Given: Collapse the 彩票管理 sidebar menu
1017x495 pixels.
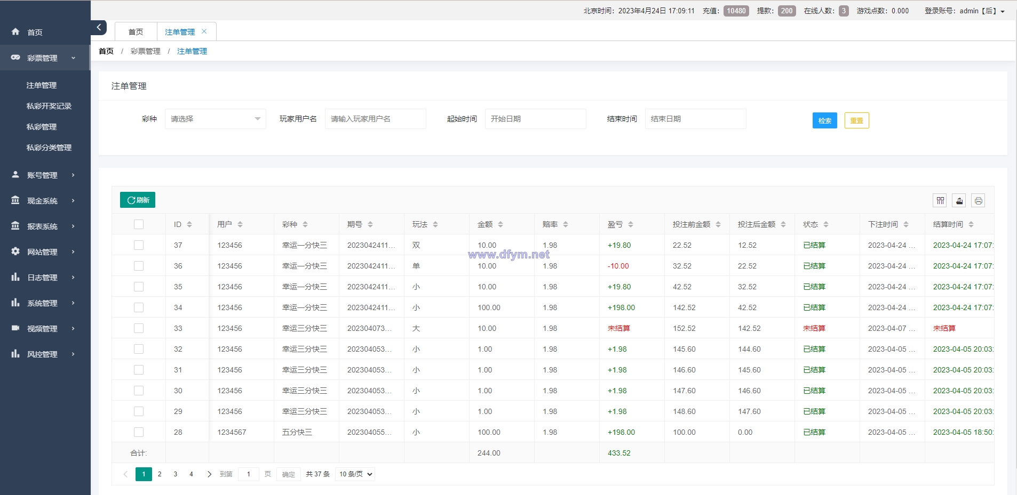Looking at the screenshot, I should (x=45, y=58).
